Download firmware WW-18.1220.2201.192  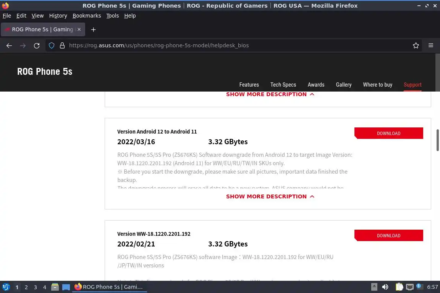coord(389,235)
